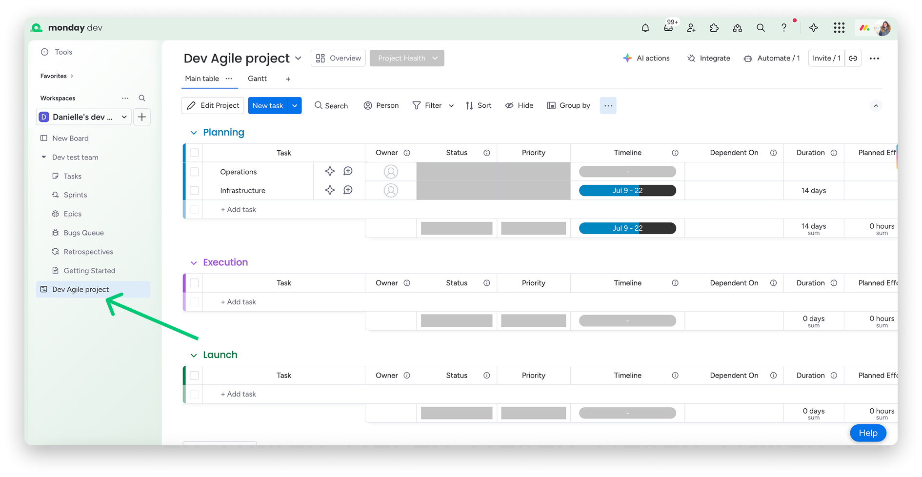Open Danielle's dev workspace selector
This screenshot has height=477, width=922.
tap(84, 117)
